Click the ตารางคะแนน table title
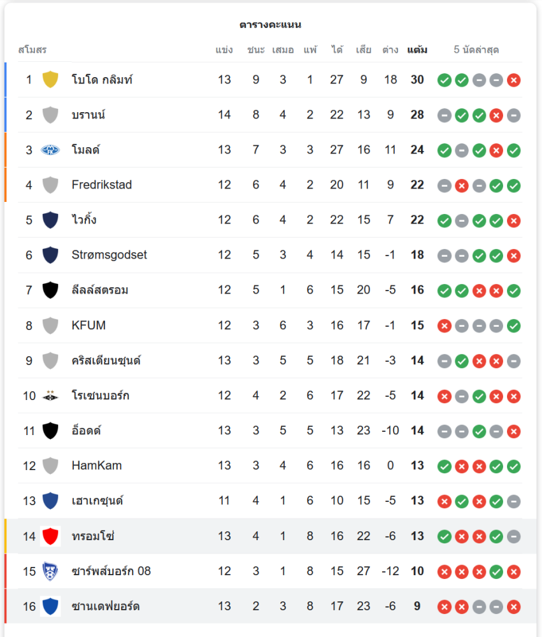Viewport: 542px width, 637px height. tap(271, 25)
